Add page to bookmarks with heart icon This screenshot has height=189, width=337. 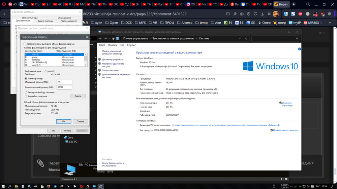point(255,14)
